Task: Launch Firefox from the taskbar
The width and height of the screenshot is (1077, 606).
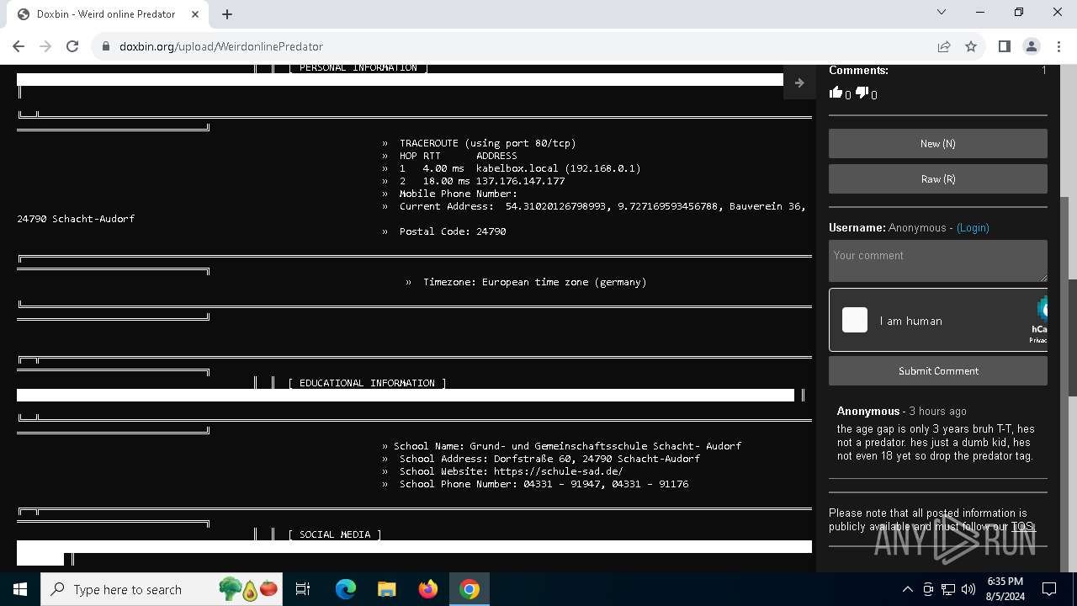Action: (428, 589)
